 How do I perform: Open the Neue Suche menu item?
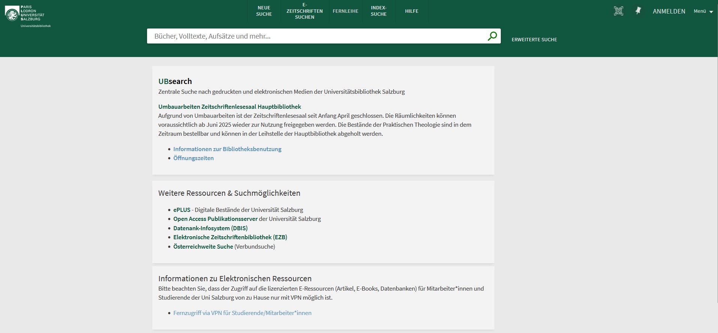(x=264, y=11)
